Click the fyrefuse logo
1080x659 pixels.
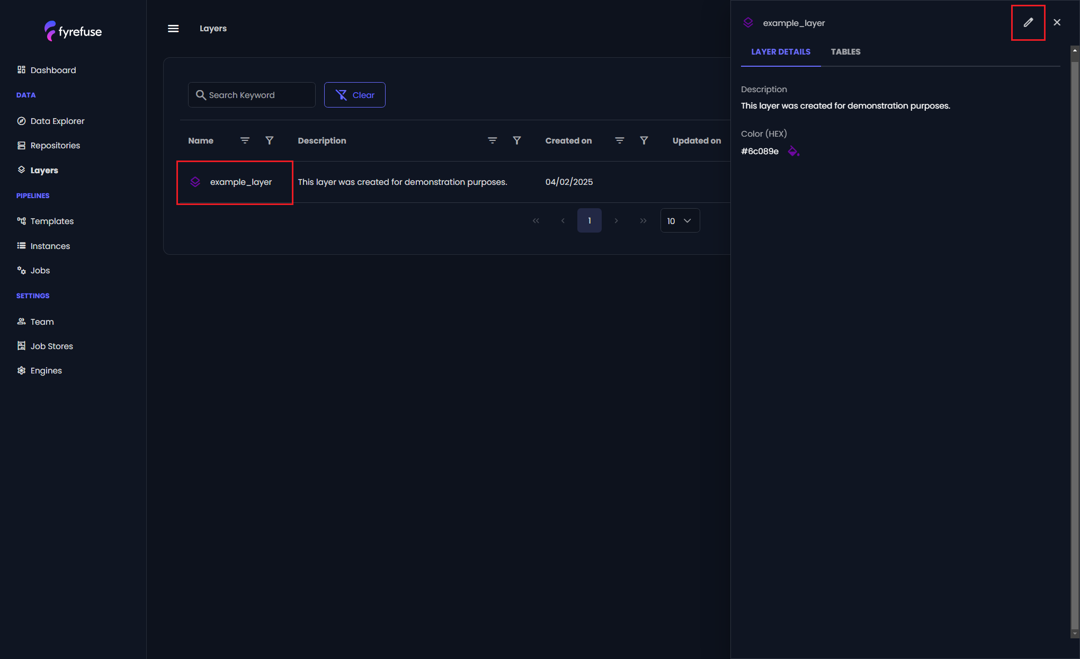click(73, 31)
